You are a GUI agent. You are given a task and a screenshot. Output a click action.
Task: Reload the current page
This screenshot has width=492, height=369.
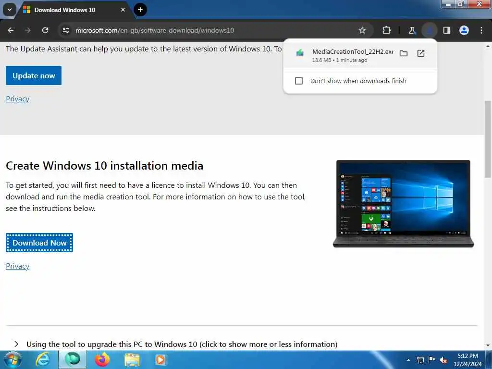coord(45,30)
